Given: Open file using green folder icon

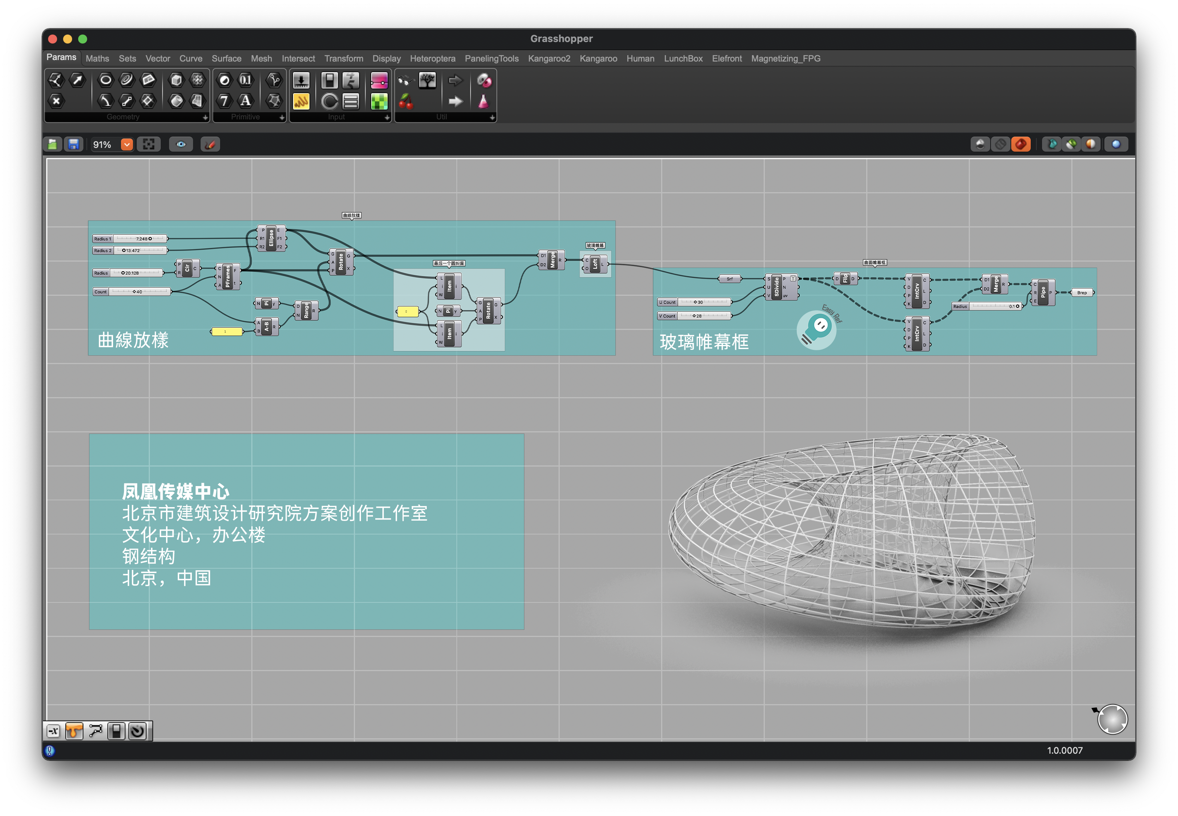Looking at the screenshot, I should point(53,145).
